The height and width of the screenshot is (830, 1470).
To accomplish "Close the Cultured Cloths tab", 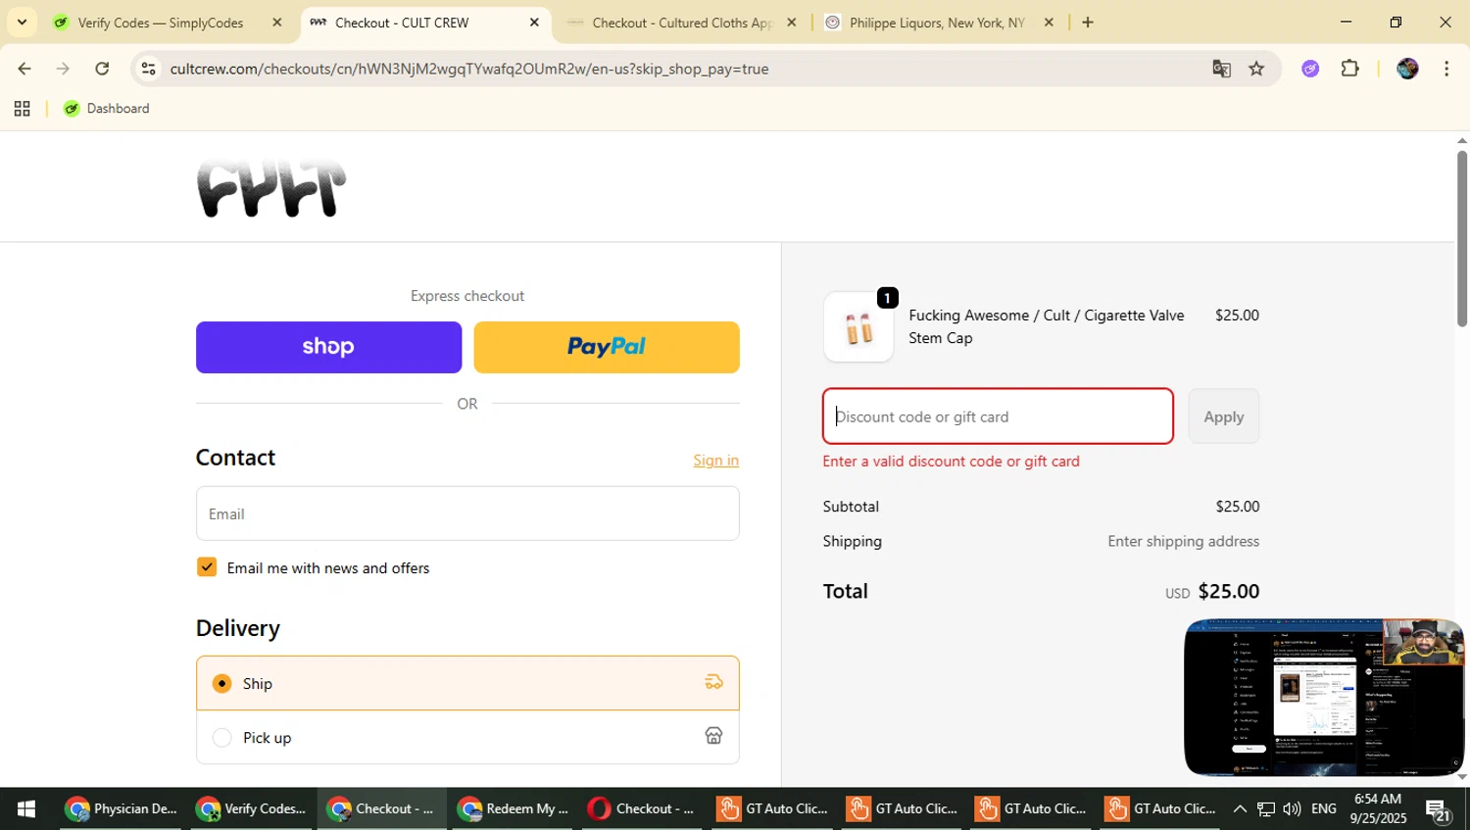I will (x=792, y=23).
